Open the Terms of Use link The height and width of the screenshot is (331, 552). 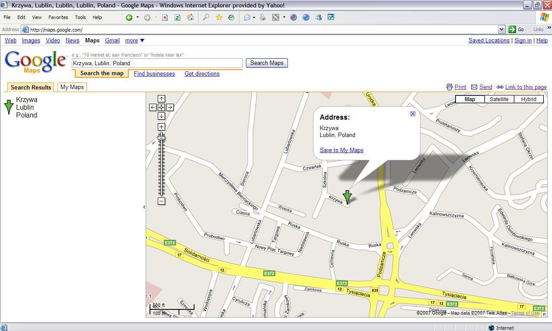[x=525, y=313]
